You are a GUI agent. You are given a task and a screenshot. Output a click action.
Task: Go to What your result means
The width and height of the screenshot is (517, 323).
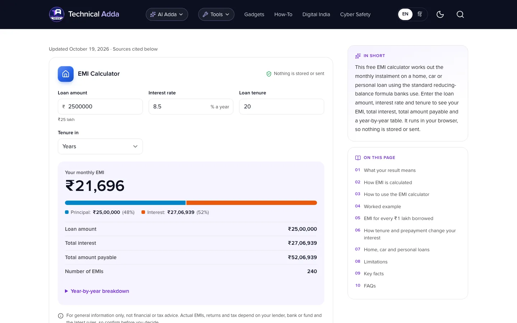[x=390, y=170]
